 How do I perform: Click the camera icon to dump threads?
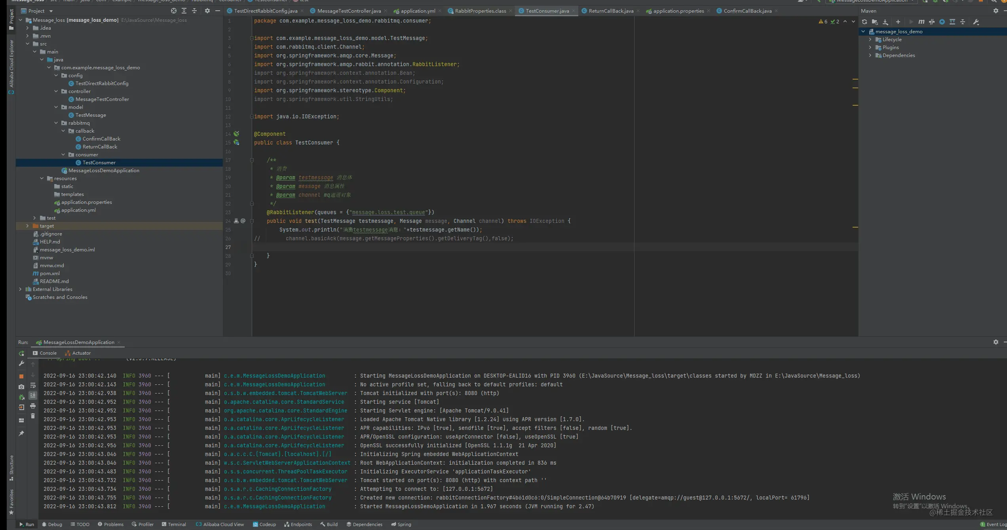(x=21, y=387)
